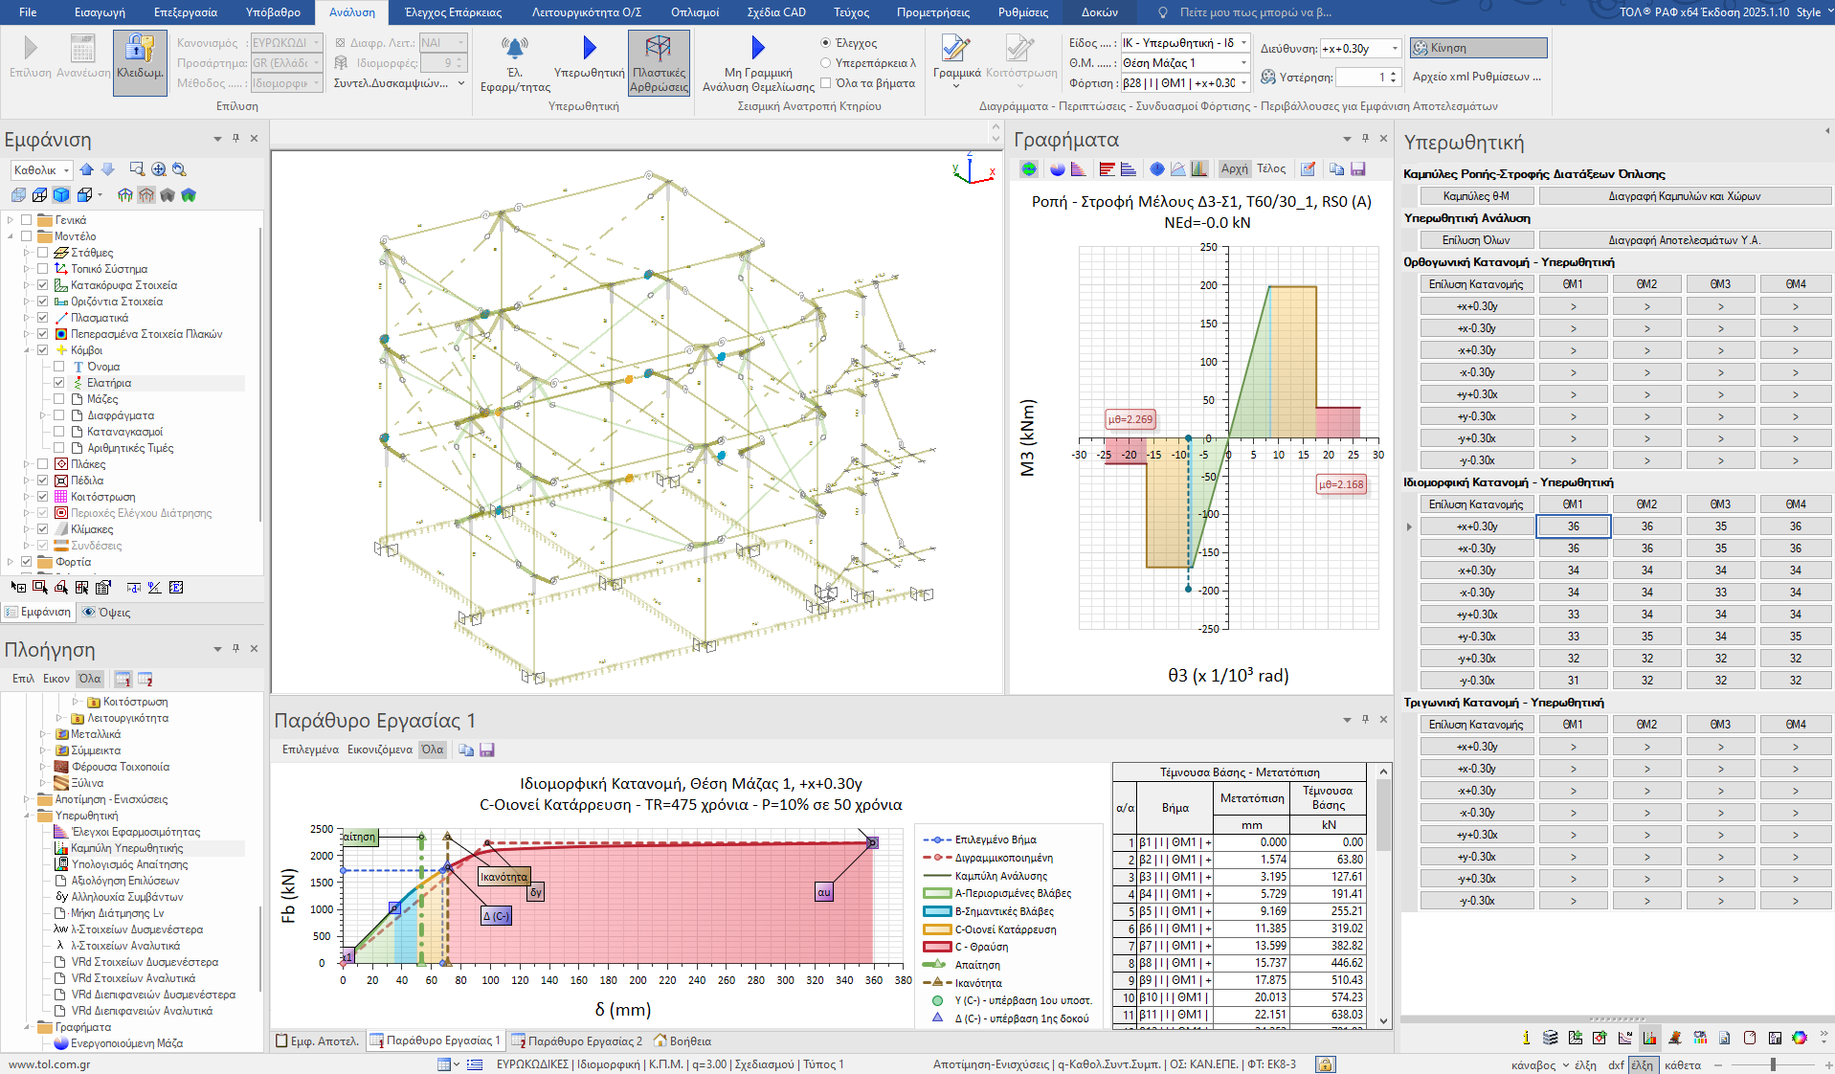Open Πλαστικές Αρθρώσεις tool in ribbon
This screenshot has height=1074, width=1835.
pos(658,49)
